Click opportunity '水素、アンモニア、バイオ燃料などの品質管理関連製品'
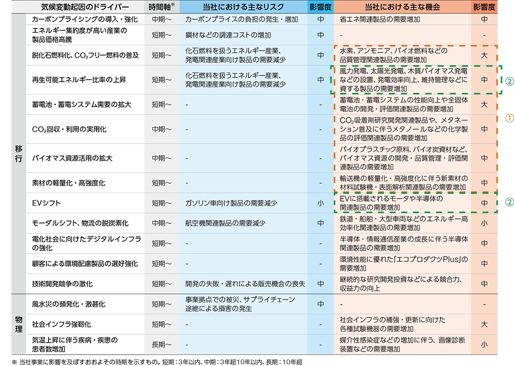Image resolution: width=515 pixels, height=366 pixels. 394,55
